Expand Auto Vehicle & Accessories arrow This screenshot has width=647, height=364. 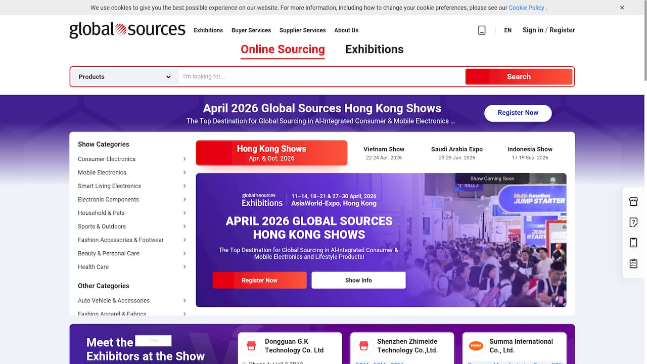(184, 300)
